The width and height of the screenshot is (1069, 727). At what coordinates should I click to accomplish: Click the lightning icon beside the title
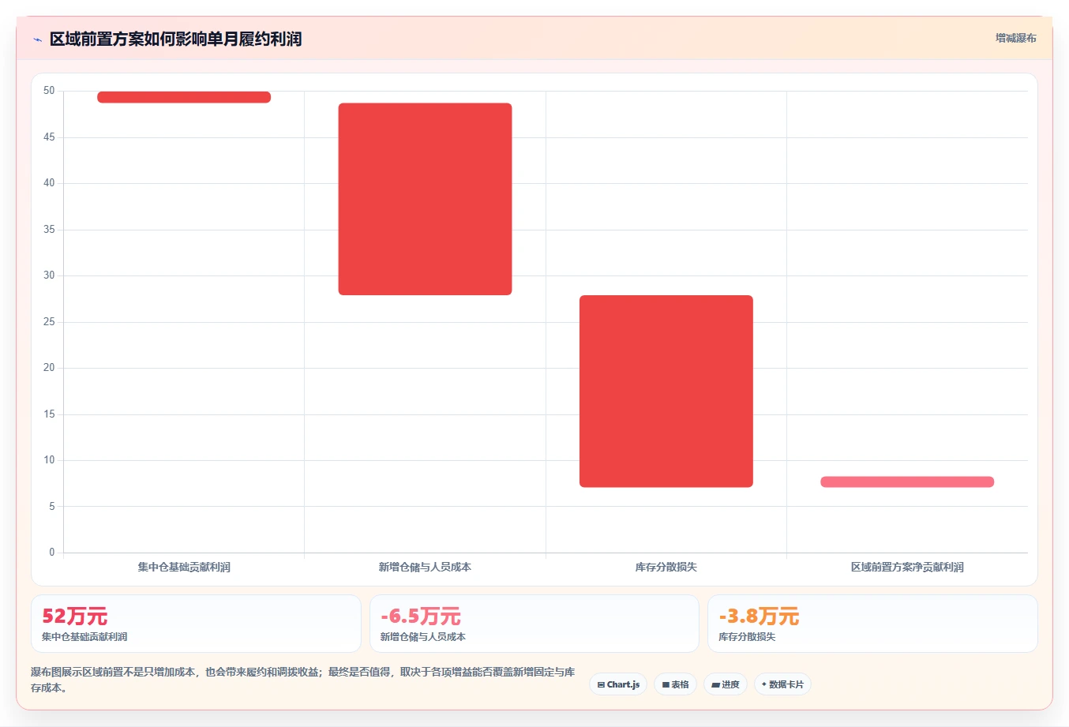[37, 39]
